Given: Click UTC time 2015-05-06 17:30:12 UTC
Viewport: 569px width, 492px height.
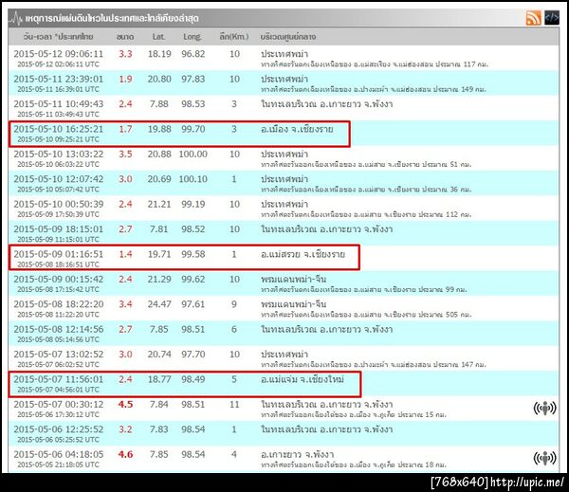Looking at the screenshot, I should [58, 415].
